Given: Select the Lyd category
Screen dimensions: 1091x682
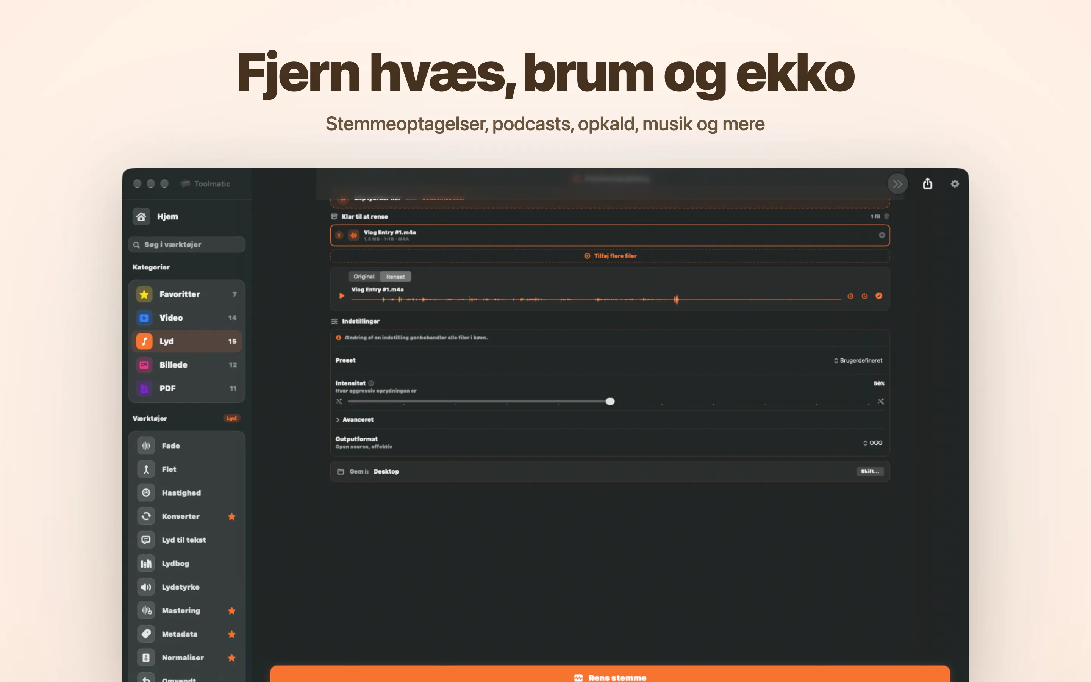Looking at the screenshot, I should coord(187,341).
